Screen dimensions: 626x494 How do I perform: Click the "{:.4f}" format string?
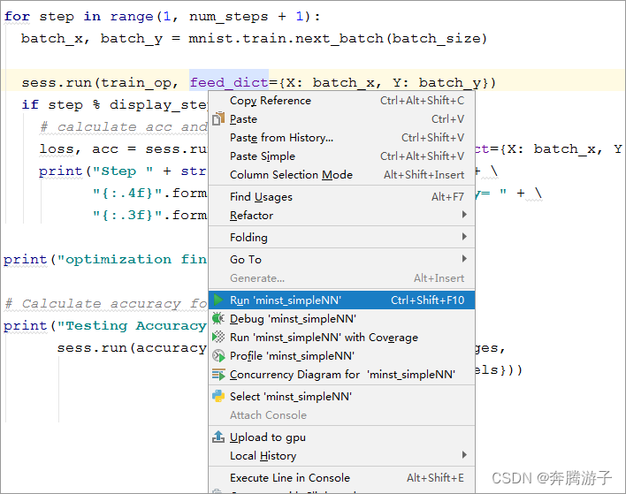tap(127, 194)
